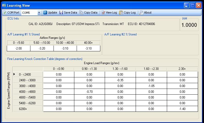Click the -0.70 knock correction cell
Image resolution: width=204 pixels, height=123 pixels.
click(x=89, y=92)
